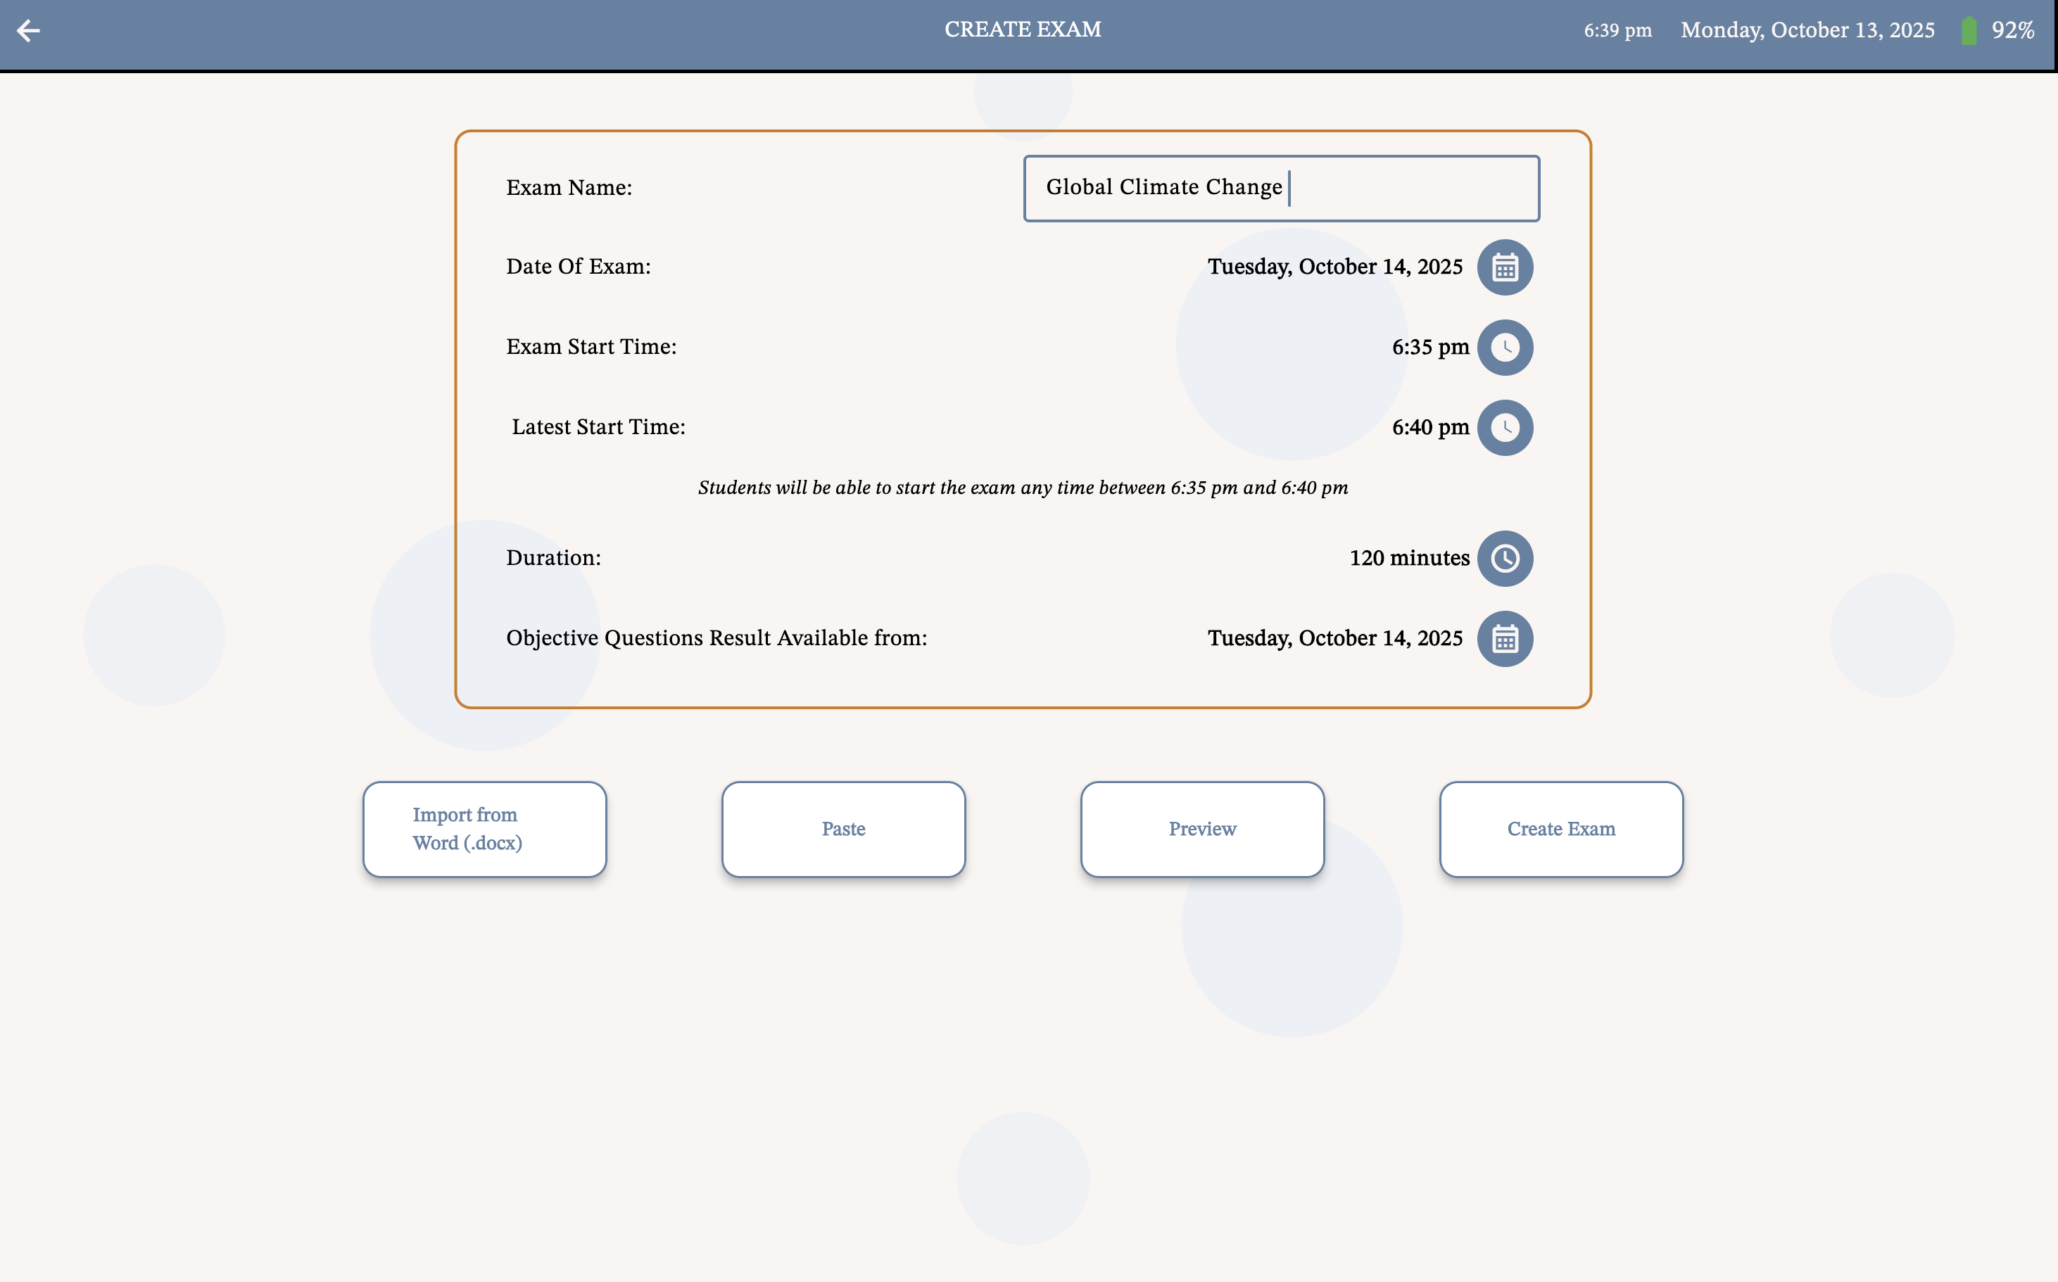
Task: Open the calendar picker for Date Of Exam
Action: pos(1504,266)
